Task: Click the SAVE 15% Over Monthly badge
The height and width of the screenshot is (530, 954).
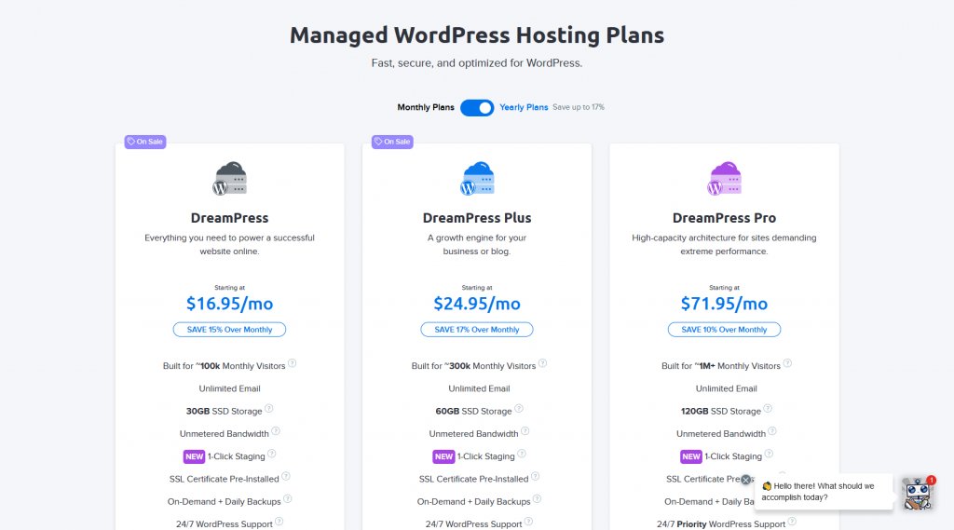Action: coord(229,330)
